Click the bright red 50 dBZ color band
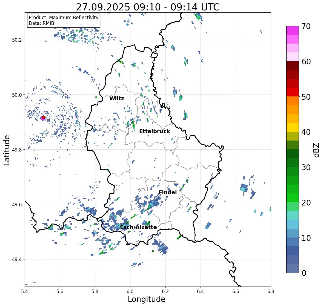323x306 pixels. click(x=293, y=92)
